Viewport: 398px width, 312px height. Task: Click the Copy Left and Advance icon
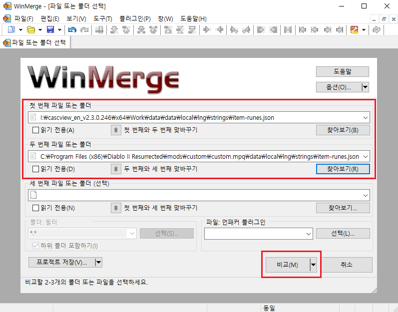(x=246, y=30)
